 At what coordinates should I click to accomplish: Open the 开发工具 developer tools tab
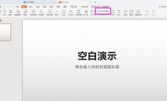tap(74, 7)
